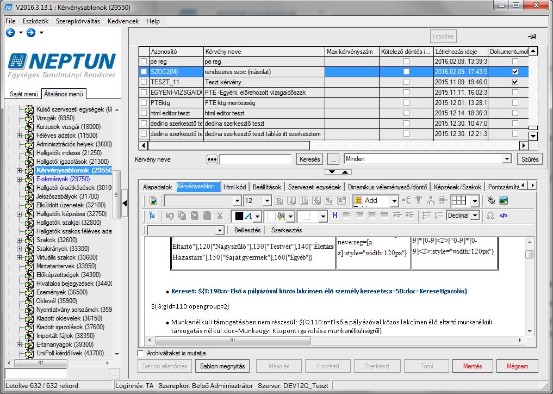
Task: Open the Kedvencek menu
Action: pos(123,21)
